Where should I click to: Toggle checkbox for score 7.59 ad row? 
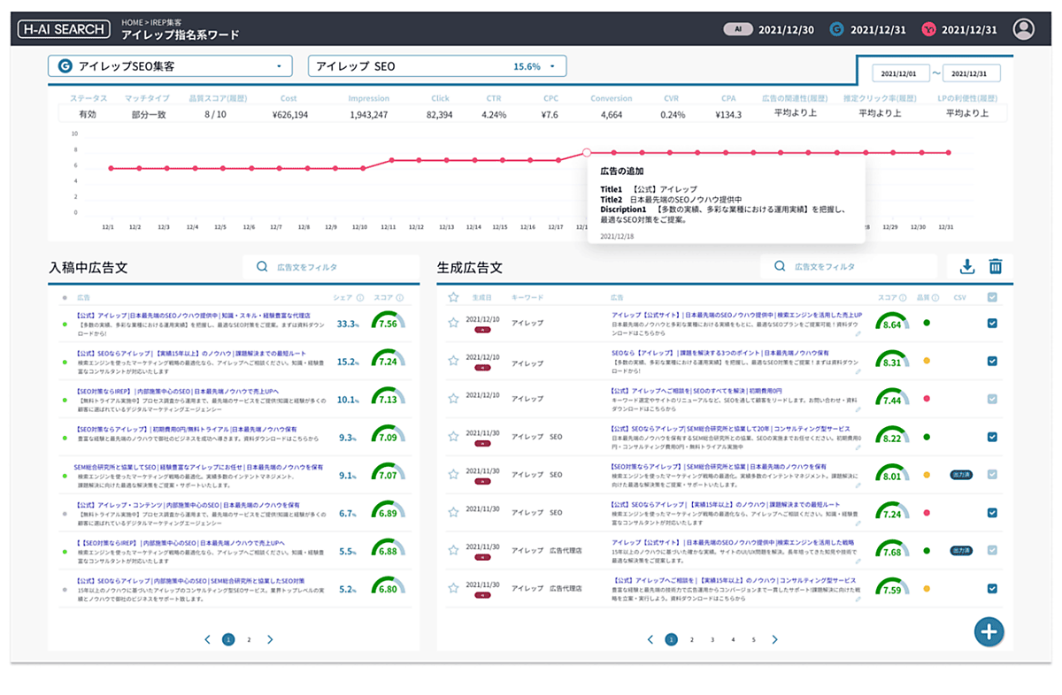pyautogui.click(x=992, y=588)
